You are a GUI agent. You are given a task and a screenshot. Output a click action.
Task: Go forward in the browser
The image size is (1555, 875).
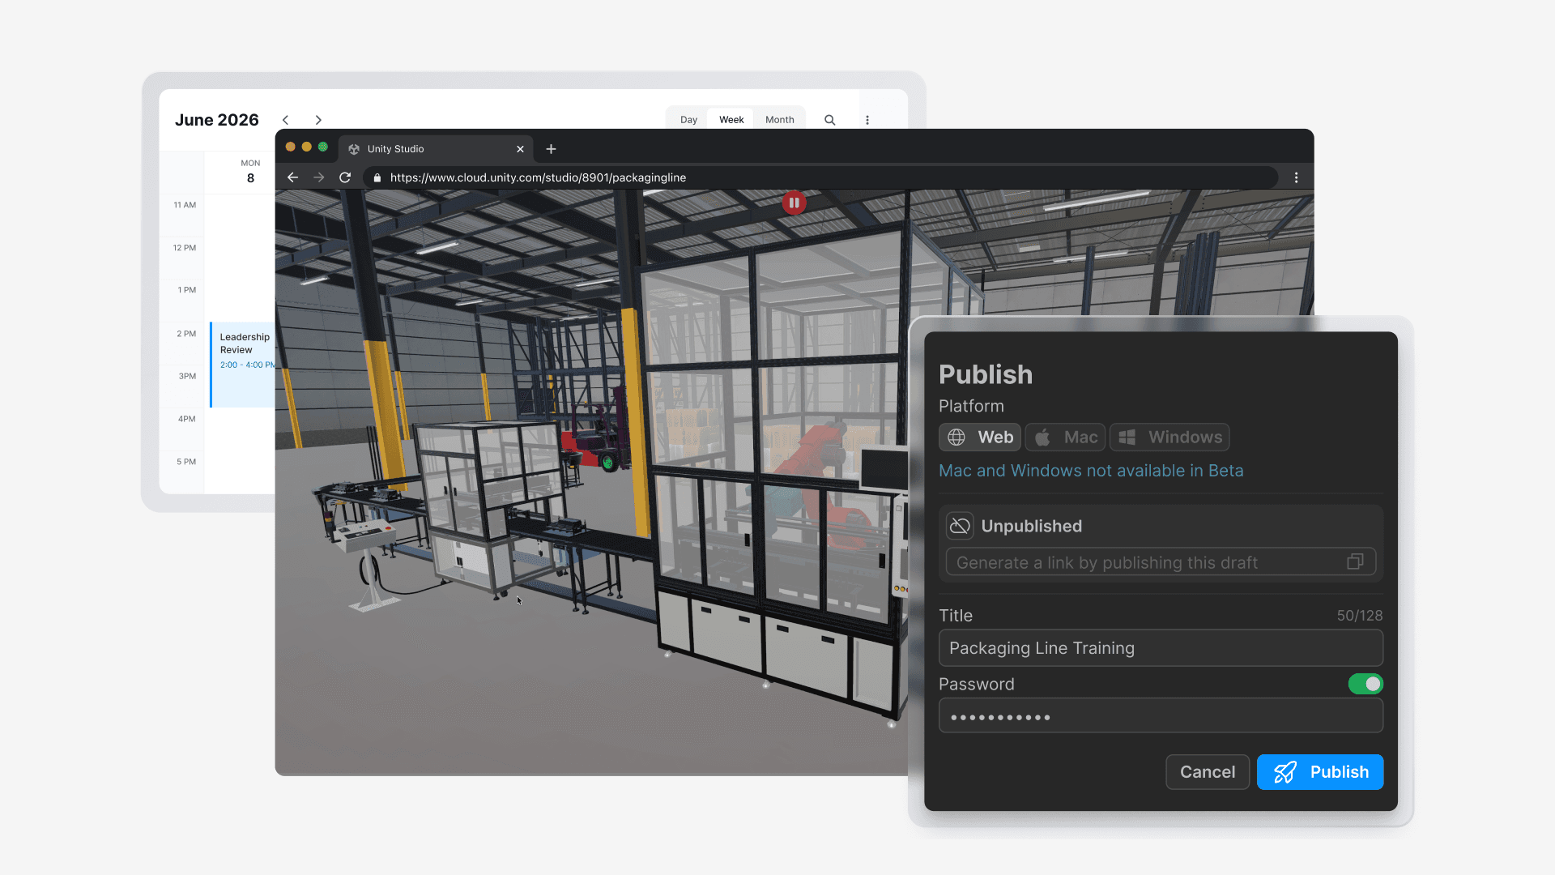coord(319,177)
